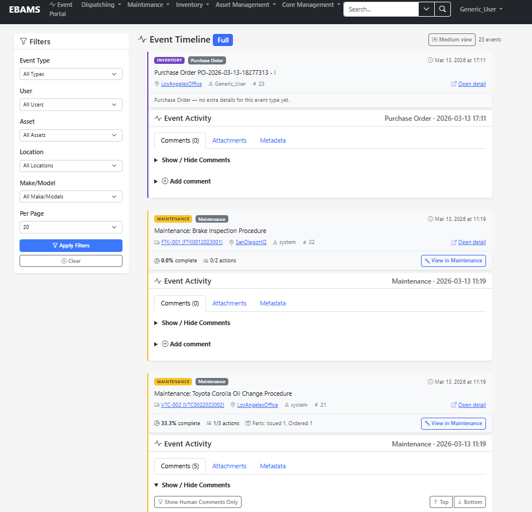Click the MAINTENANCE badge on Brake Inspection card
The height and width of the screenshot is (512, 532).
click(x=173, y=219)
